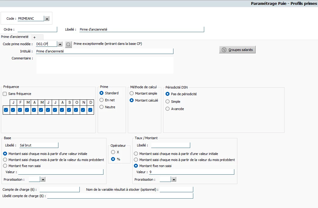318x208 pixels.
Task: Uncheck the S month checkbox
Action: point(69,110)
